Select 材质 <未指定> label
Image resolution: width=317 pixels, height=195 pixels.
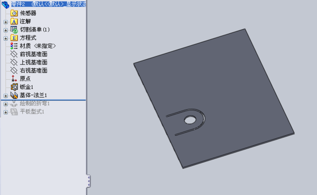click(38, 46)
